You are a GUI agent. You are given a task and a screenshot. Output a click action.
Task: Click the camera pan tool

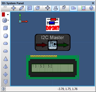[47, 8]
